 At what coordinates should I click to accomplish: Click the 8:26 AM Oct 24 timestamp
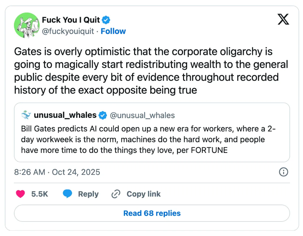57,172
